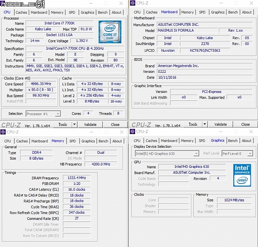
Task: Open Tools dropdown arrow in Mainboard window
Action: tap(205, 124)
